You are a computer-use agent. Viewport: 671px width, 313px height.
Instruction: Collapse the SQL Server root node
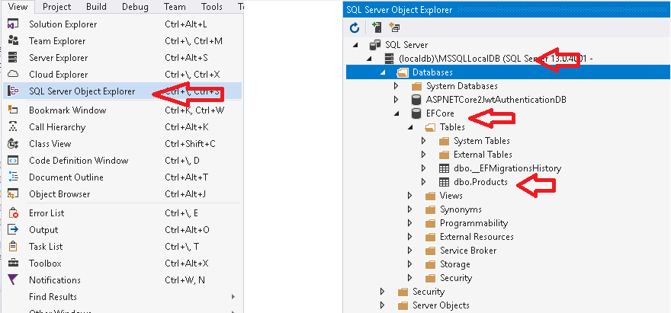355,46
